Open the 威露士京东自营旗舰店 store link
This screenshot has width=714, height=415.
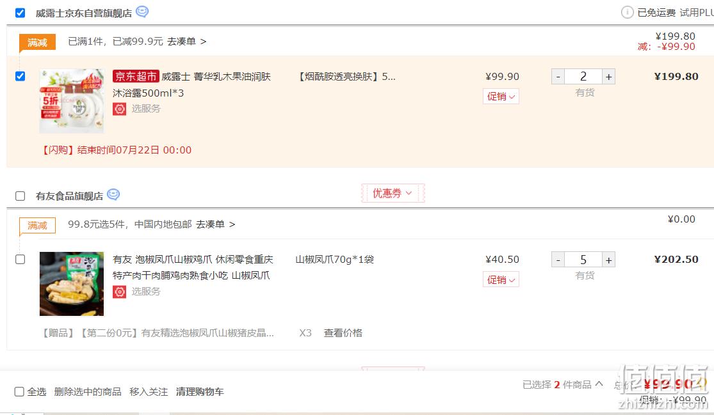[84, 13]
